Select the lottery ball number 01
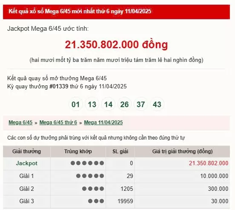 [x=76, y=104]
